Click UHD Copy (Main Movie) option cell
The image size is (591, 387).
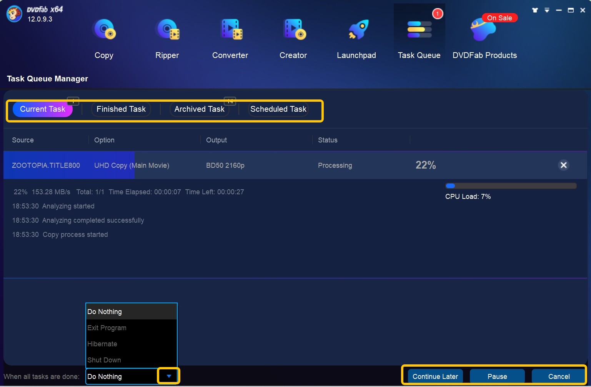[x=132, y=165]
